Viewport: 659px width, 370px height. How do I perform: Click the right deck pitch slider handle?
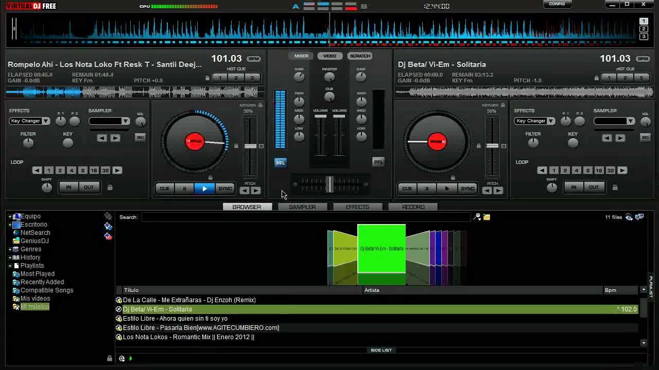pyautogui.click(x=493, y=146)
